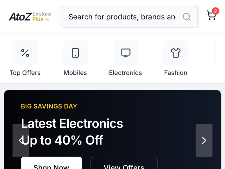Click the cart badge showing 2
This screenshot has width=225, height=169.
pyautogui.click(x=215, y=11)
